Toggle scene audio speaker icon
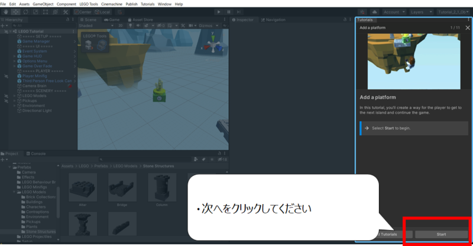Image resolution: width=473 pixels, height=246 pixels. pyautogui.click(x=138, y=25)
